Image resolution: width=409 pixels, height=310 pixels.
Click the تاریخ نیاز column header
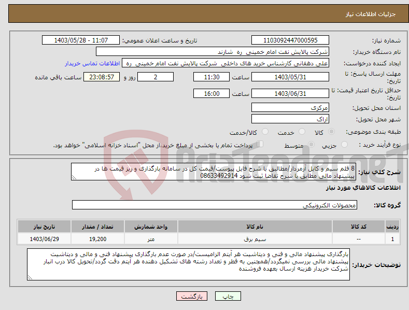tap(44, 227)
